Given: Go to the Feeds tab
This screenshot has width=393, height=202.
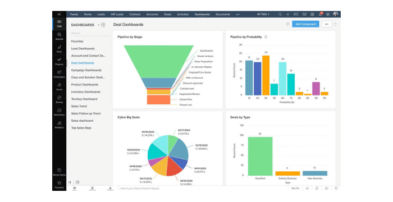Looking at the screenshot, I should (74, 14).
